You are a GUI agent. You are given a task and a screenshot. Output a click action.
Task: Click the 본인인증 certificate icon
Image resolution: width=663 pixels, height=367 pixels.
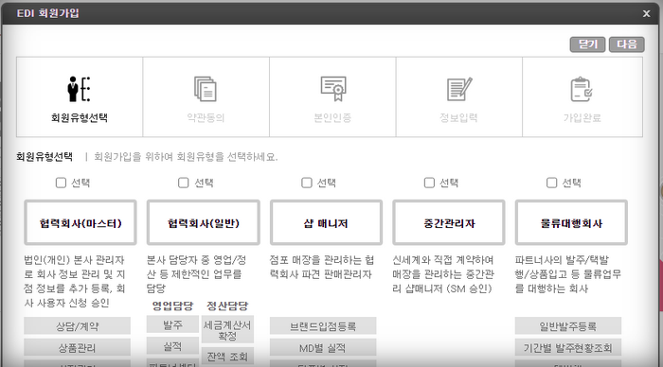tap(333, 89)
